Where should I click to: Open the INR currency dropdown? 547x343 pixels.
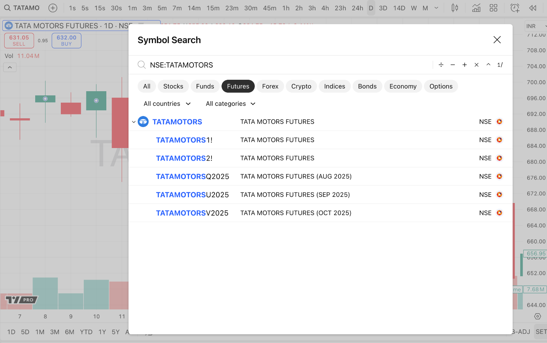536,26
